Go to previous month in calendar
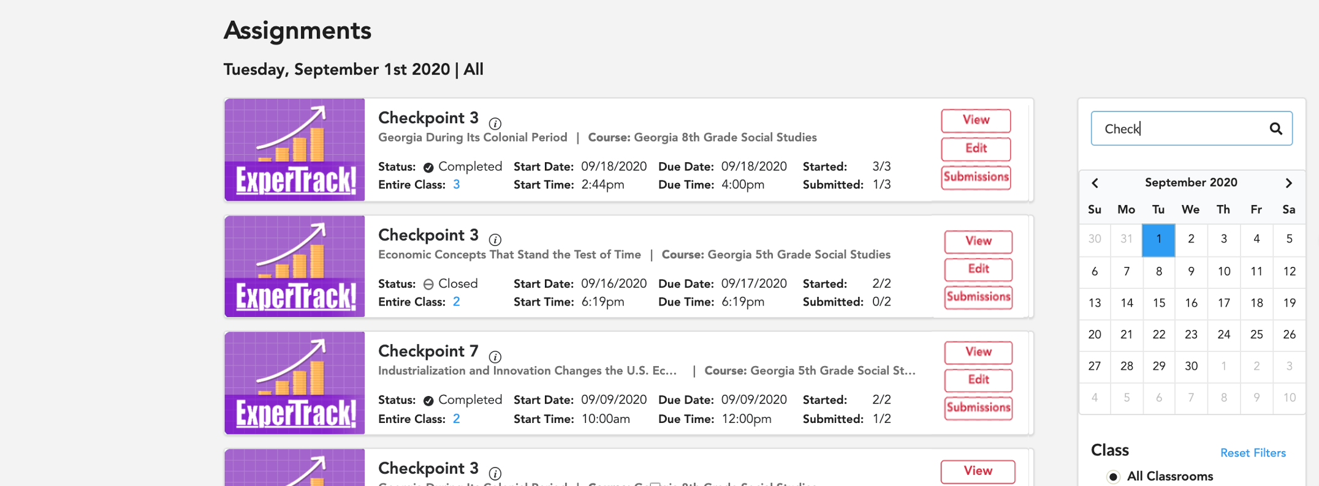The height and width of the screenshot is (486, 1319). tap(1095, 183)
